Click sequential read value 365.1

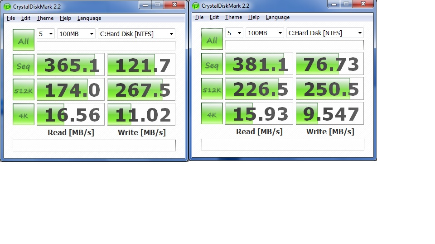pos(71,65)
